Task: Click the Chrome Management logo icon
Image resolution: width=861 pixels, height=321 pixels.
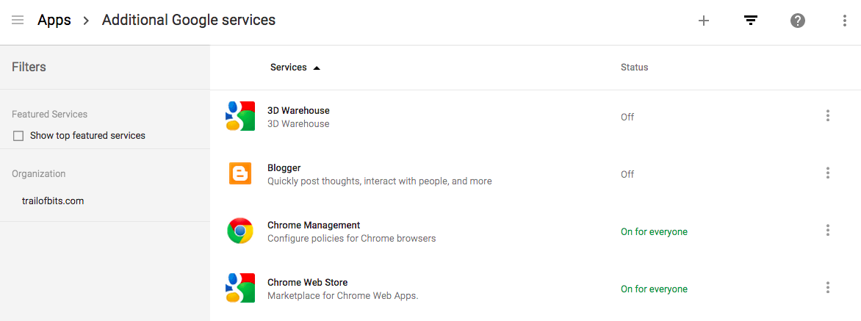Action: pos(240,231)
